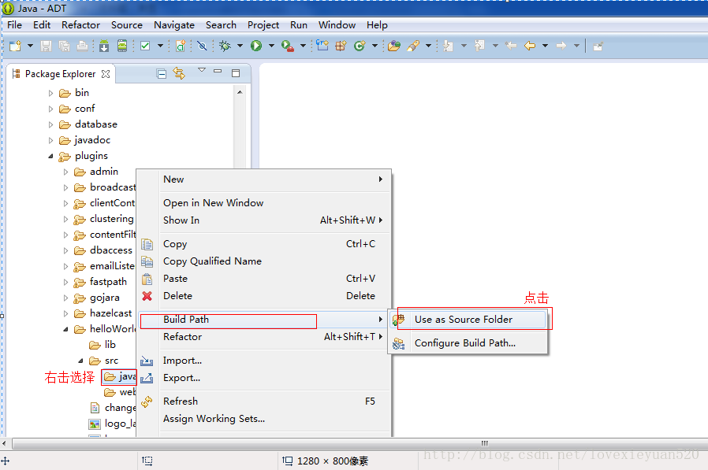Click the Open Type folder icon
Screen dimensions: 708x470
394,46
